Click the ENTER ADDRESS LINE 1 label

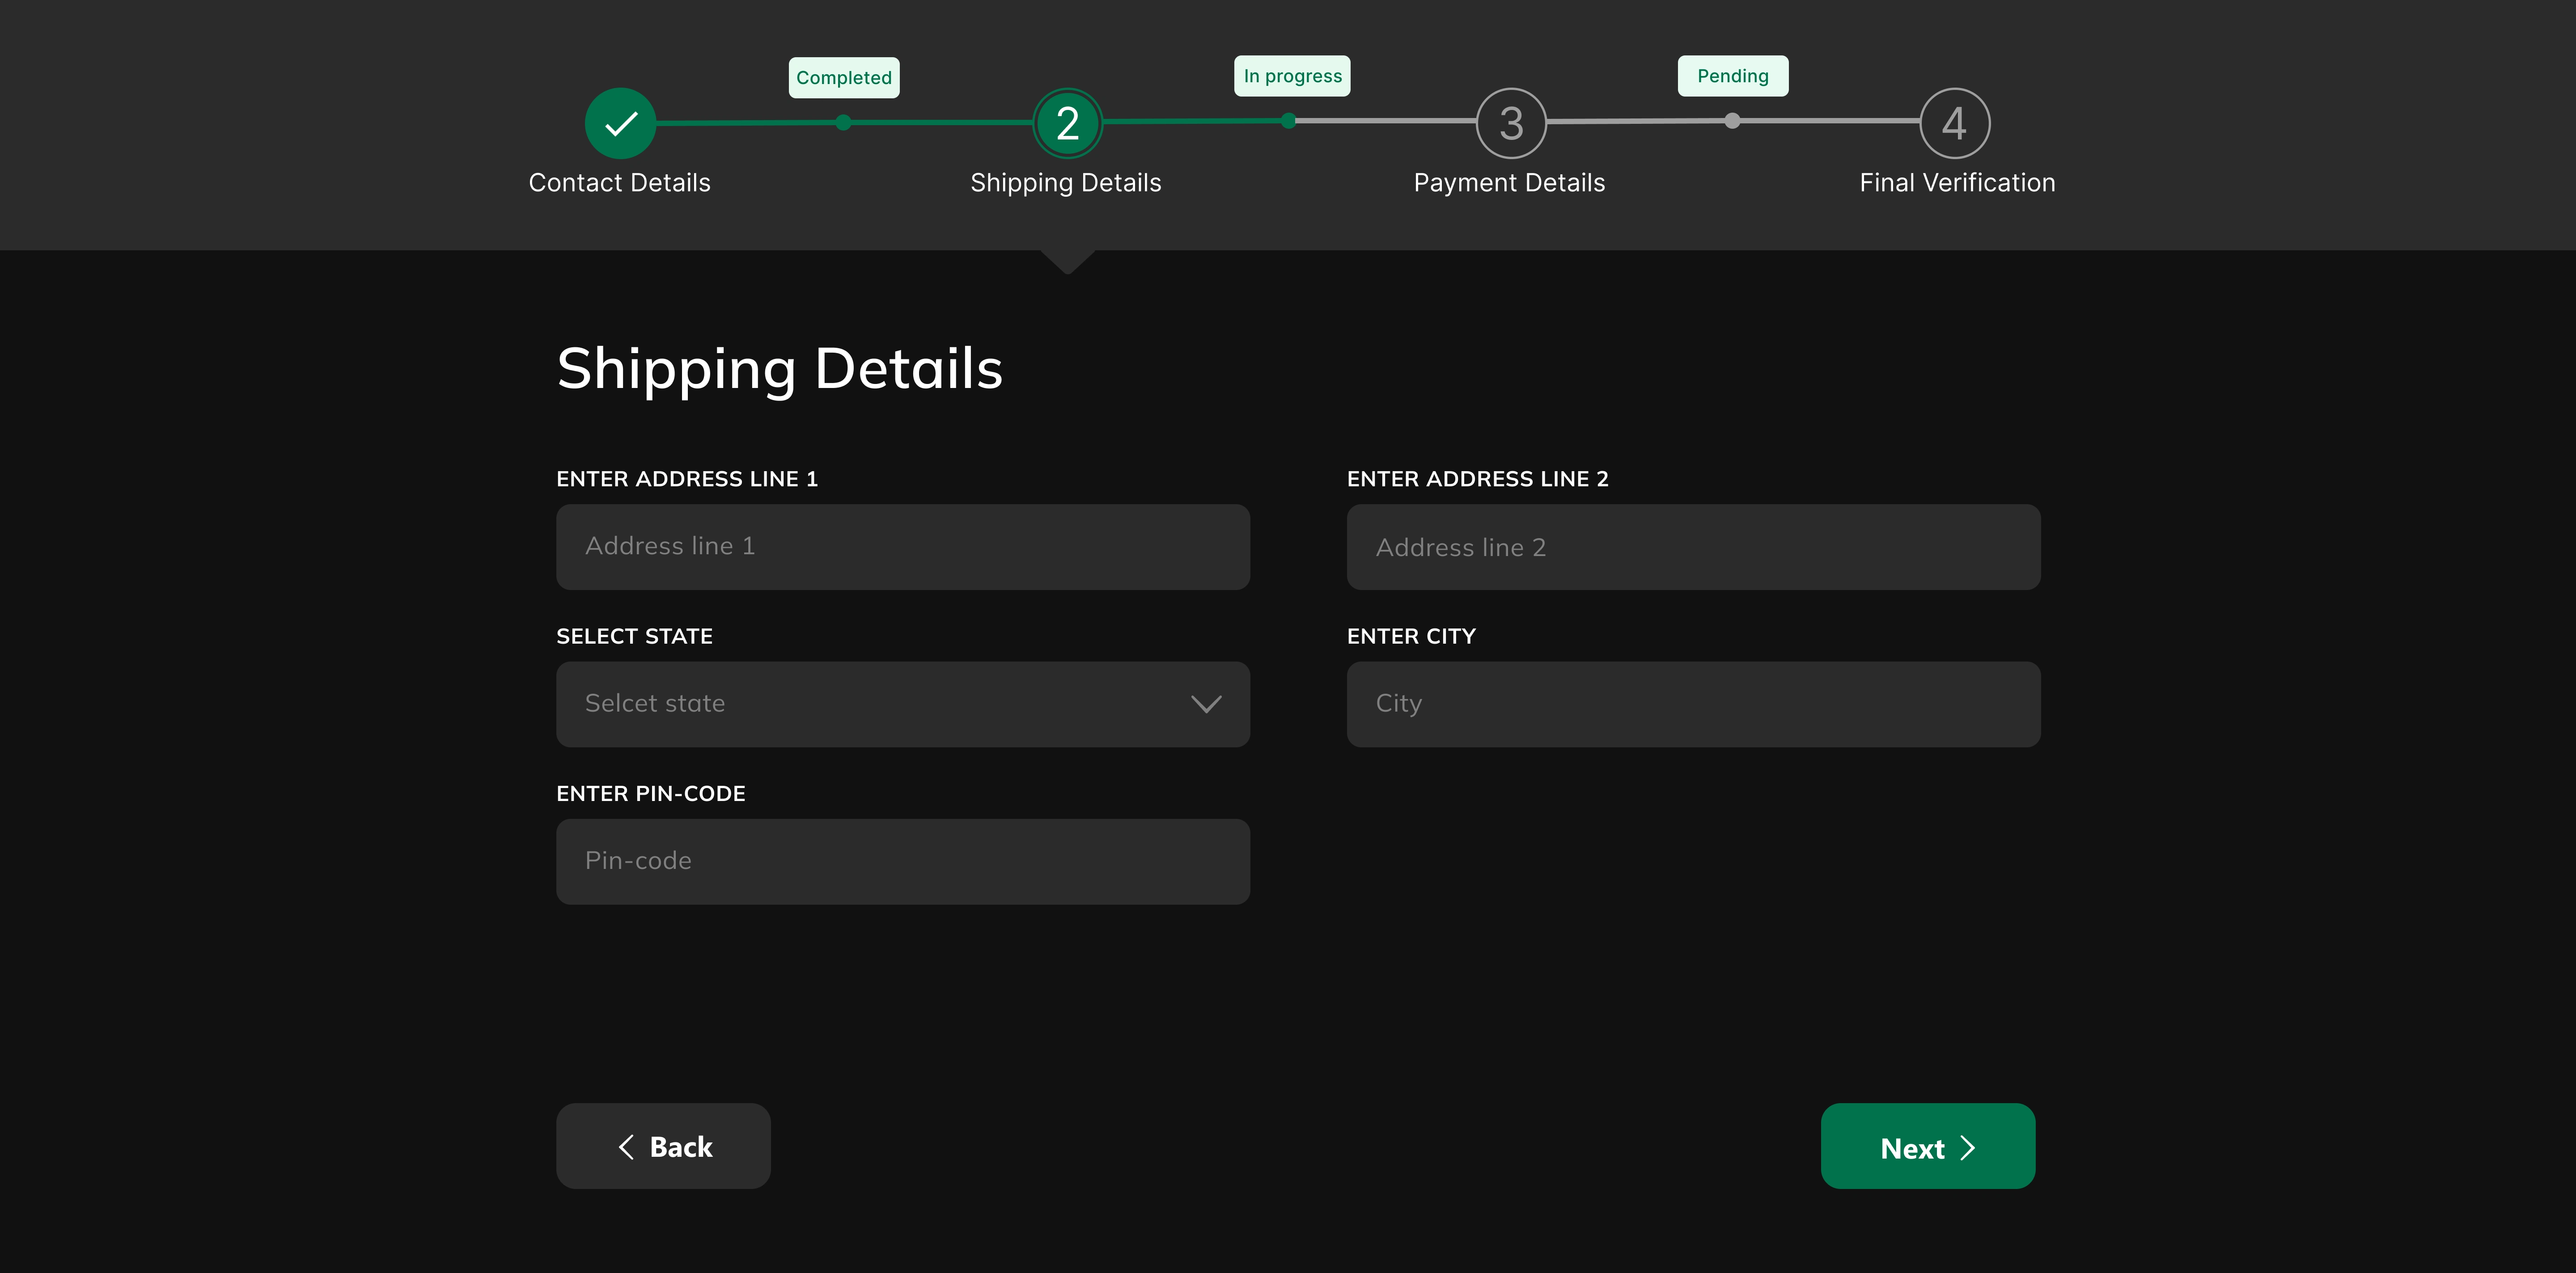coord(687,479)
